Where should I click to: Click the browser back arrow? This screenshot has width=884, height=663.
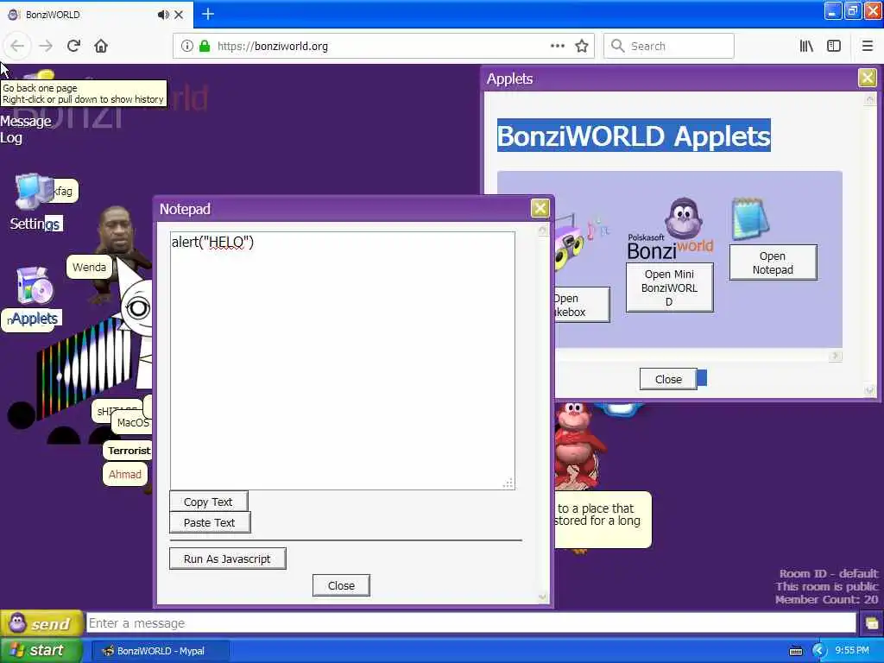[x=17, y=46]
